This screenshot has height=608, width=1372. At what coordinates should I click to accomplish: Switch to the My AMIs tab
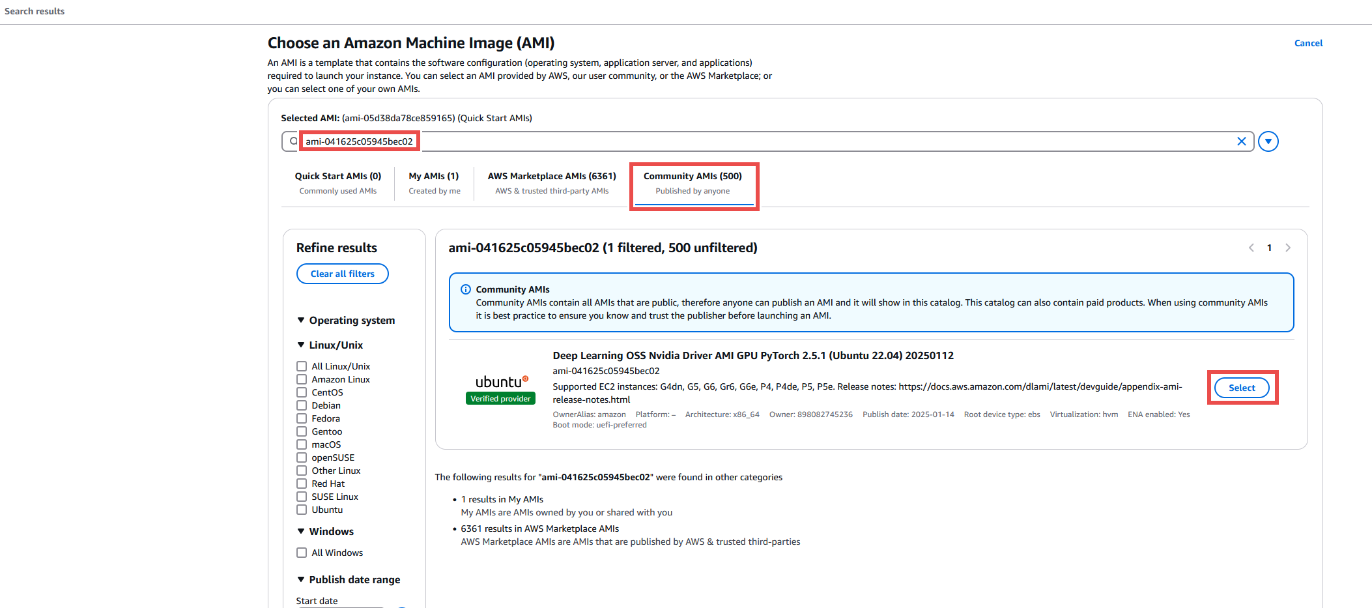[434, 183]
